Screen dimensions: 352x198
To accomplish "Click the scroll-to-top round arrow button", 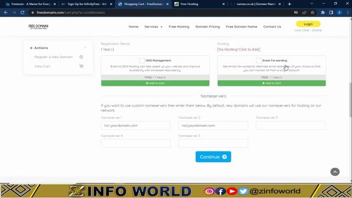I will click(x=335, y=172).
